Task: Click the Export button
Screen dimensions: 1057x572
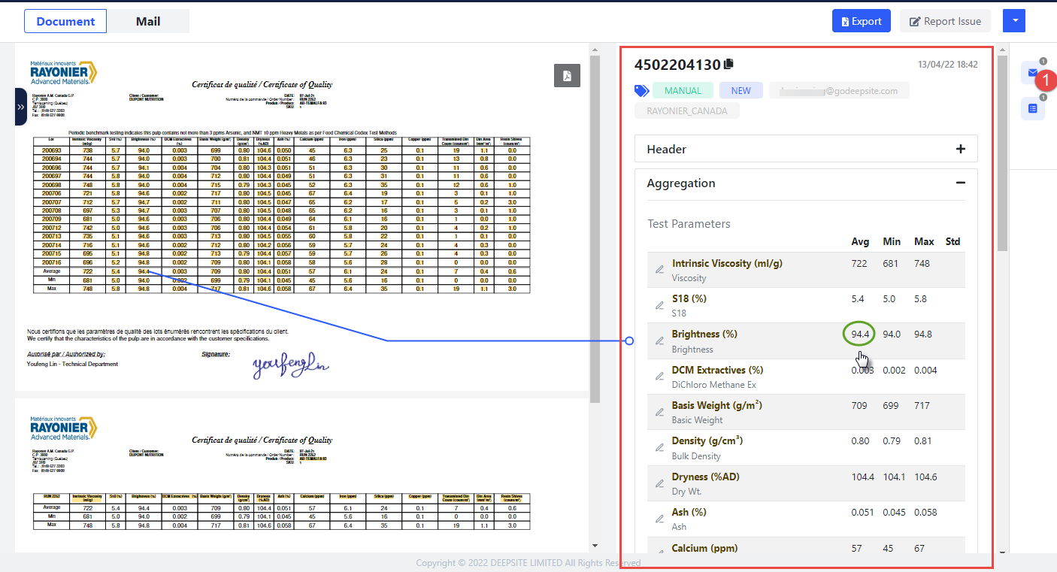Action: [861, 21]
